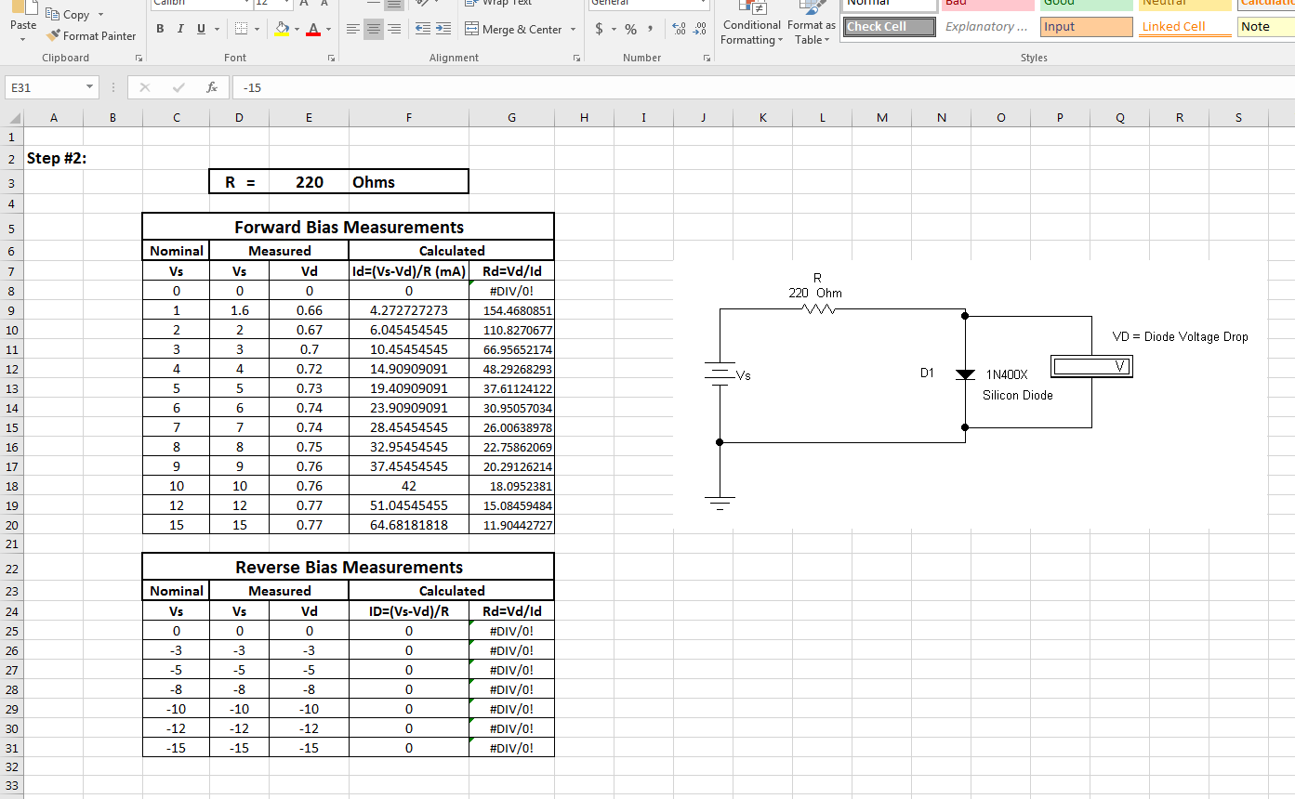Select Ohms label cell
The width and height of the screenshot is (1295, 799).
(409, 182)
